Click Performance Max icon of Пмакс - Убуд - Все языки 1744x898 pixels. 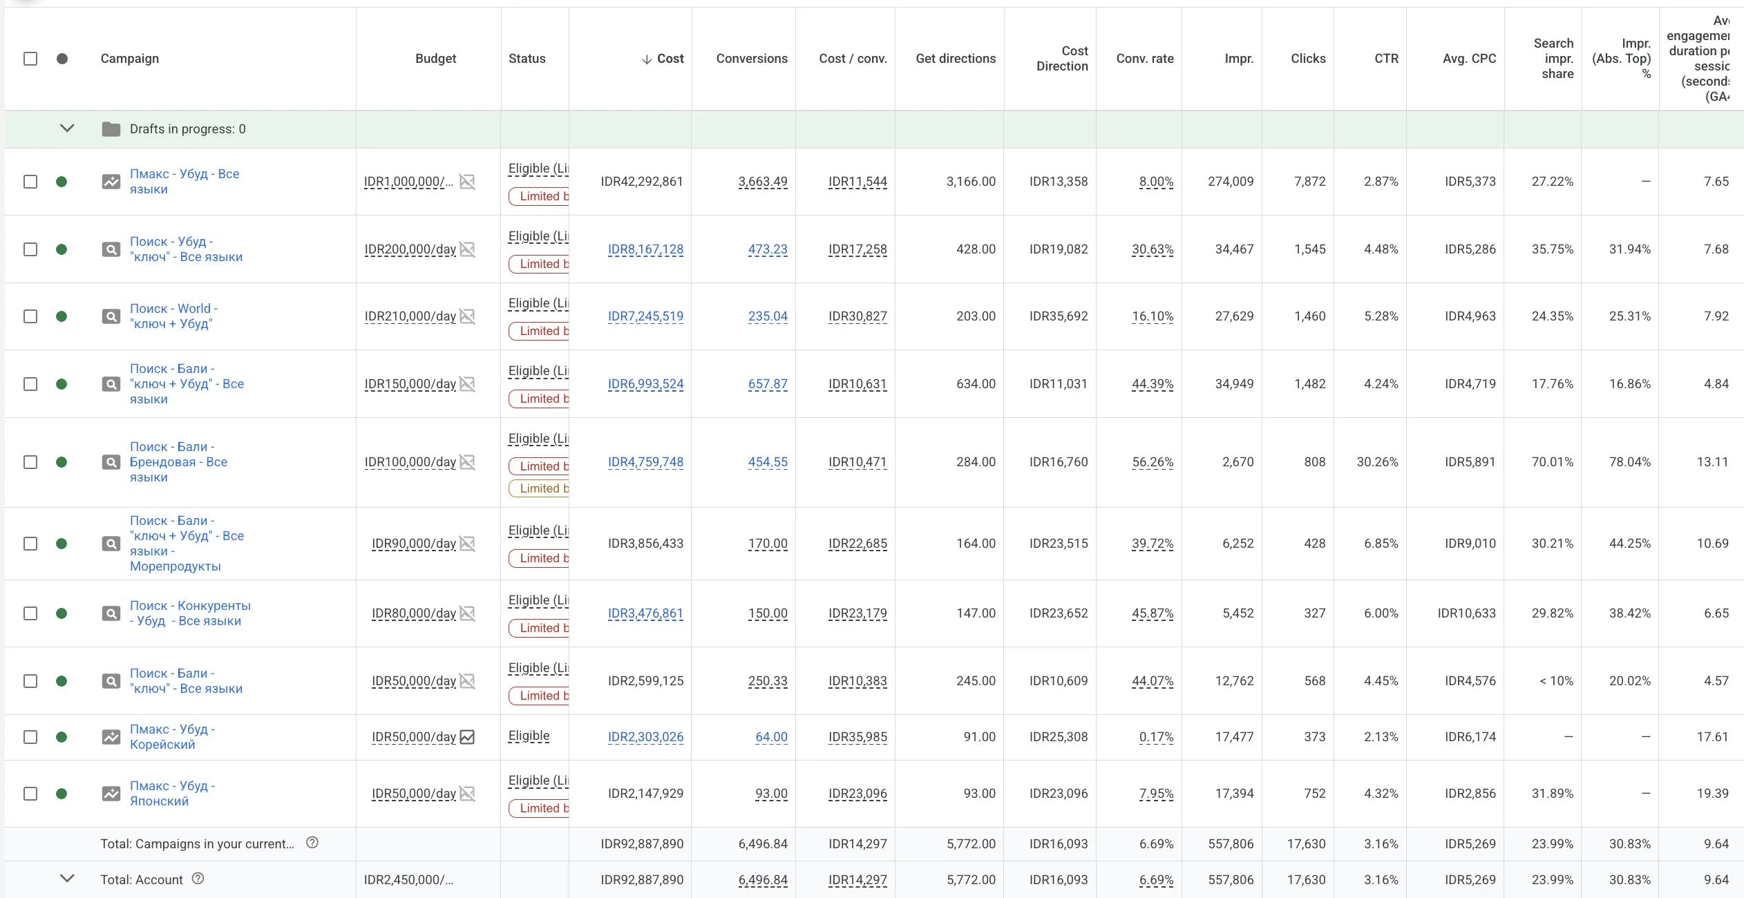tap(111, 182)
